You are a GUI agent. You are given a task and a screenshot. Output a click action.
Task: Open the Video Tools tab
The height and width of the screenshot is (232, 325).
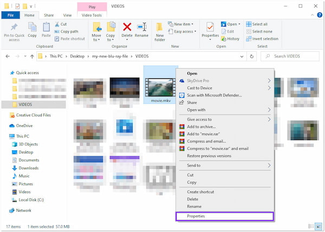click(x=92, y=15)
